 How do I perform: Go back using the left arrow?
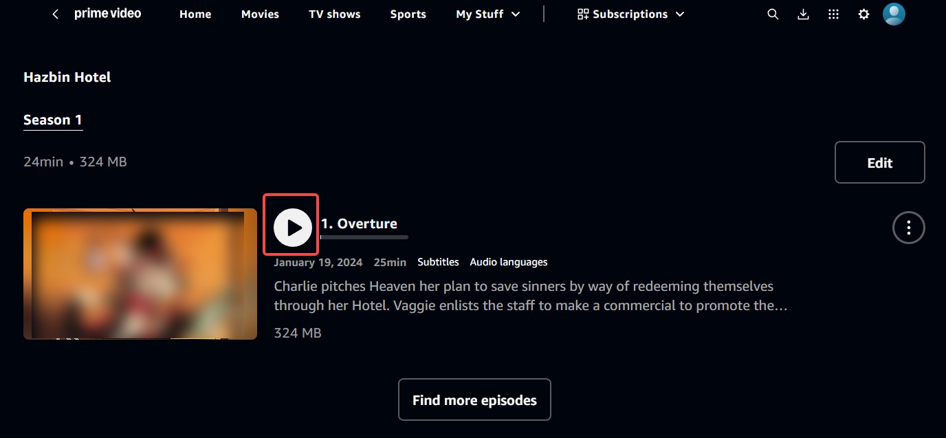(56, 14)
